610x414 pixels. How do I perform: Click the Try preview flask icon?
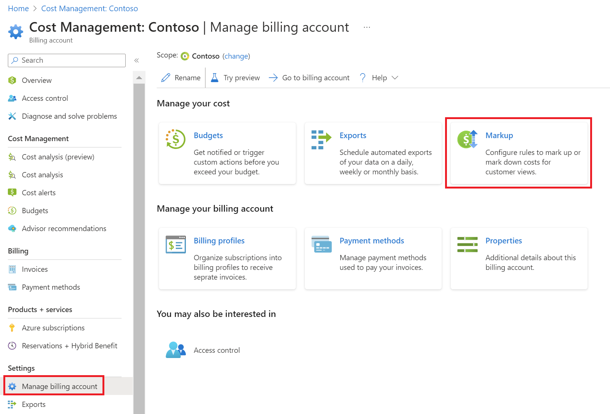215,78
